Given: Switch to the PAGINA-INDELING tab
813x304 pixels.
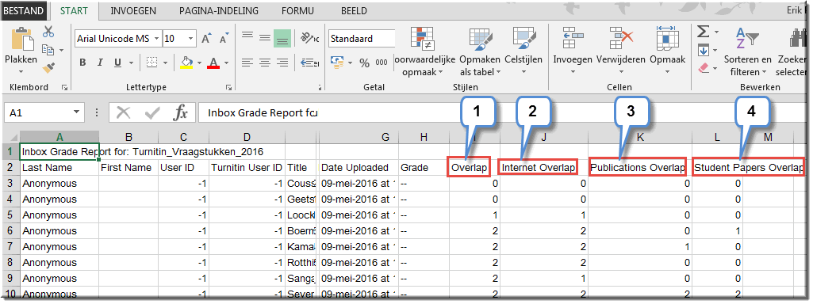Looking at the screenshot, I should coord(218,10).
